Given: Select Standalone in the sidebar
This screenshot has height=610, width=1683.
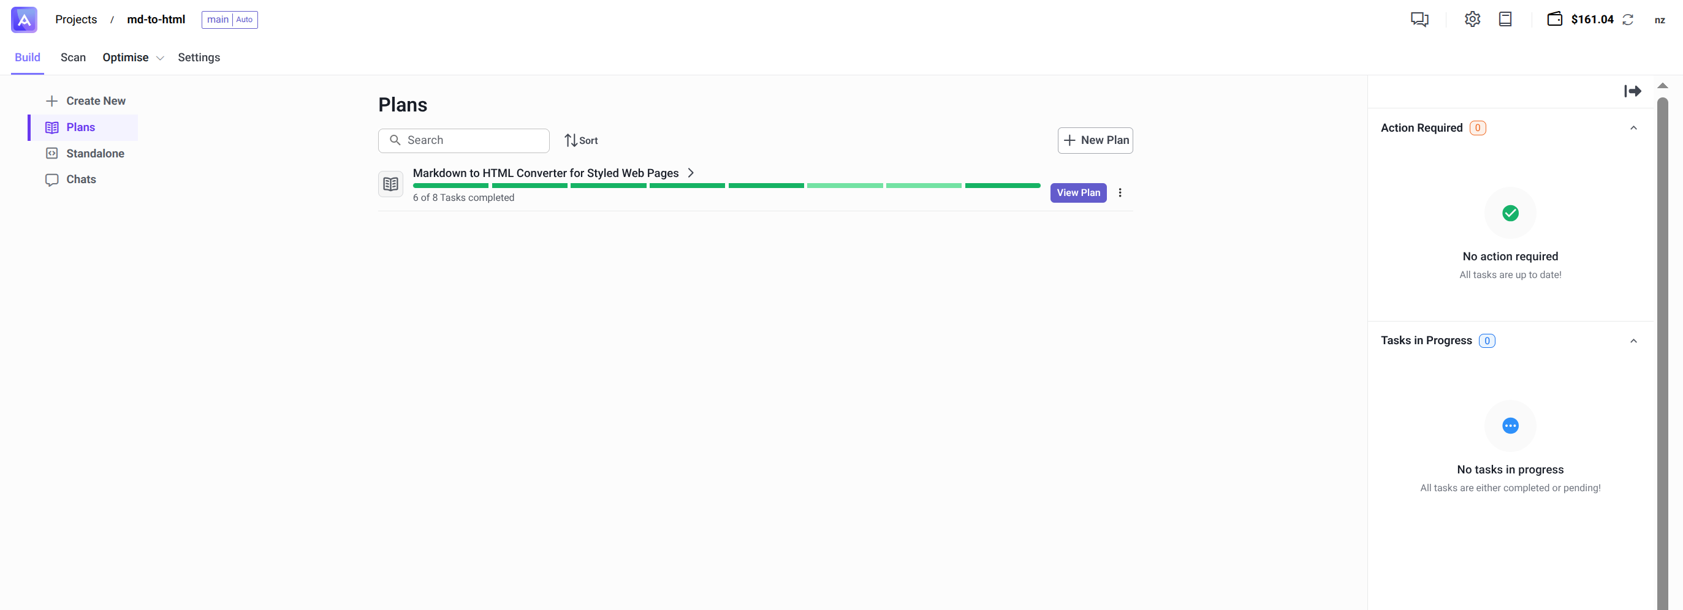Looking at the screenshot, I should click(95, 154).
